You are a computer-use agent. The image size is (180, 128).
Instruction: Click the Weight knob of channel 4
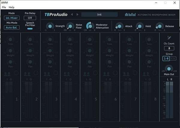click(x=70, y=51)
